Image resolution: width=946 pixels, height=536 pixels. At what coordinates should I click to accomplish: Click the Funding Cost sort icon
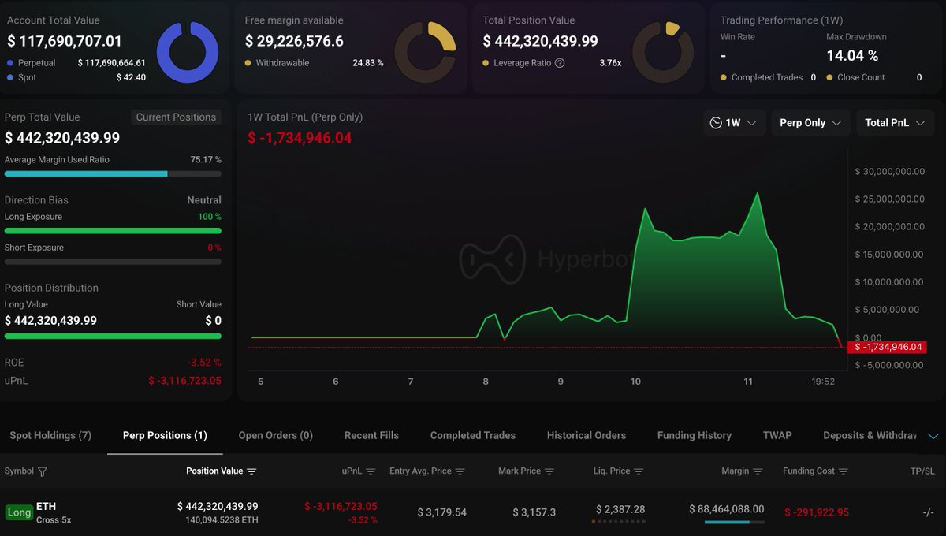click(x=844, y=471)
